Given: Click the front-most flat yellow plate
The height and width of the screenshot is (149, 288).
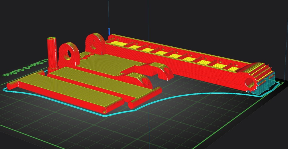Looking at the screenshot, I should (70, 90).
